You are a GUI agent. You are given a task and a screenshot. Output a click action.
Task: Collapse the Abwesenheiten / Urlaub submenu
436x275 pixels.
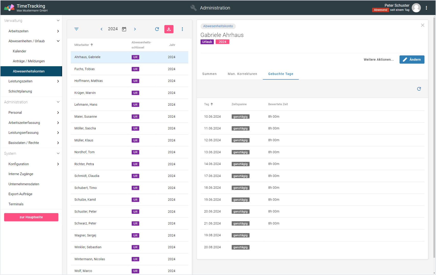[x=58, y=41]
